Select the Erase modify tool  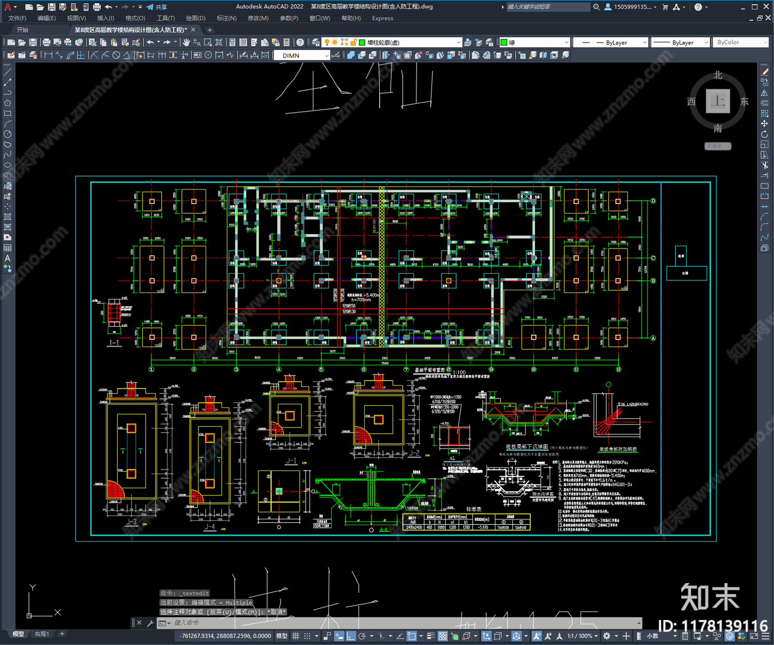click(x=764, y=72)
